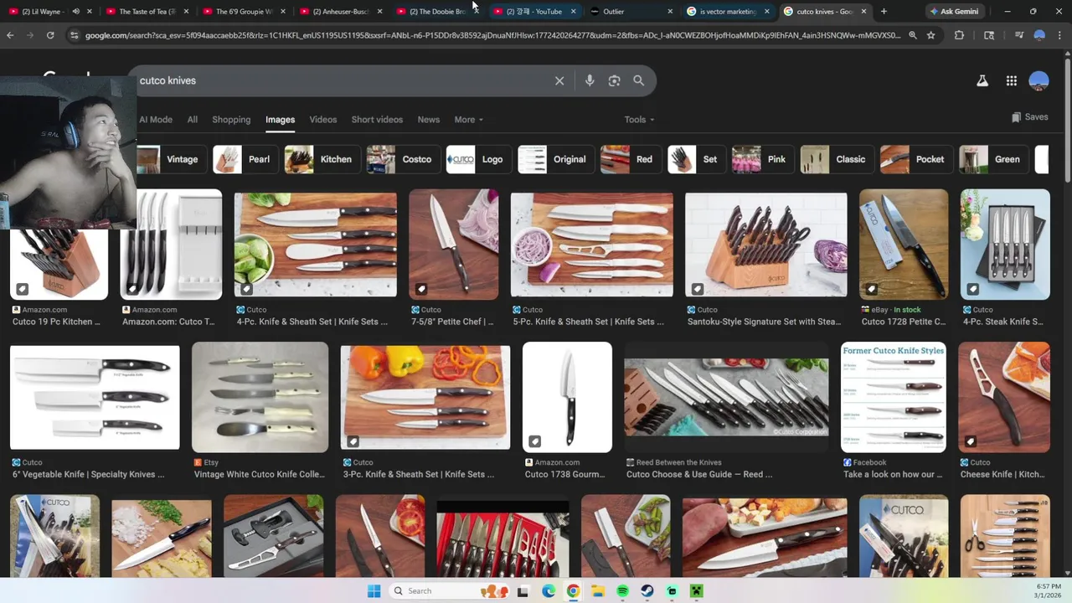Open the Vintage White Cutco Knife Etsy image
This screenshot has width=1072, height=603.
(x=260, y=397)
